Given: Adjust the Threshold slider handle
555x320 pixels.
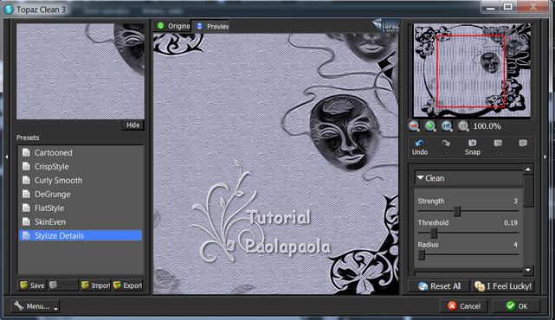Looking at the screenshot, I should coord(434,234).
